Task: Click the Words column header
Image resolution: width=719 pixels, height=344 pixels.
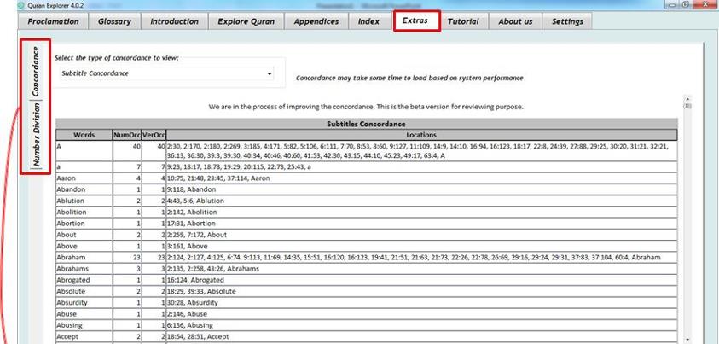Action: click(x=84, y=135)
